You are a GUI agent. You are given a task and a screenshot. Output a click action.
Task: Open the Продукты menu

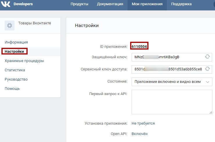79,4
